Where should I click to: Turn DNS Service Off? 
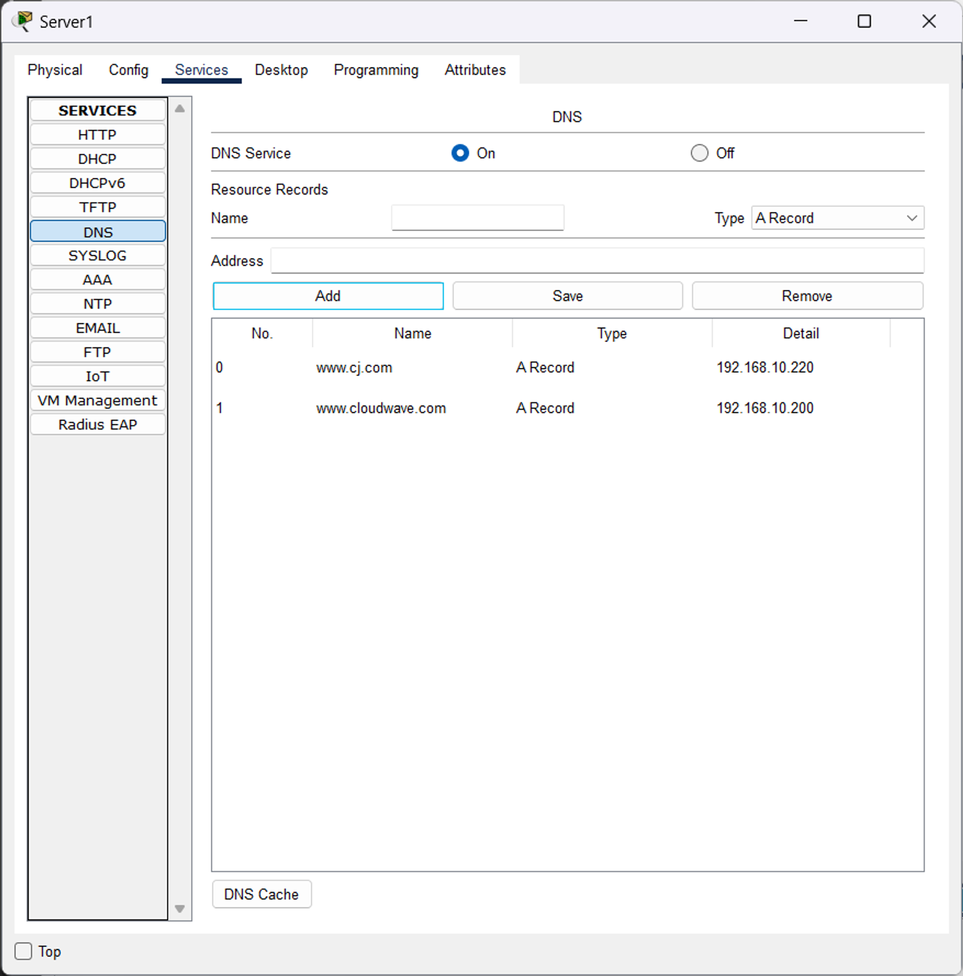(699, 153)
